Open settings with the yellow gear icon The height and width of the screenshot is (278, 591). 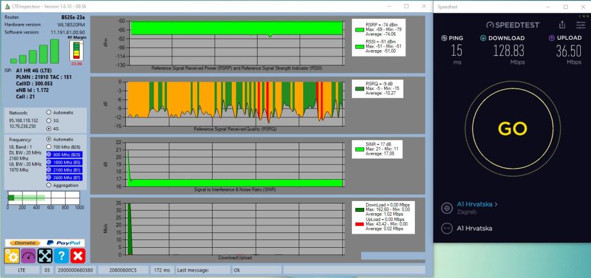13,256
